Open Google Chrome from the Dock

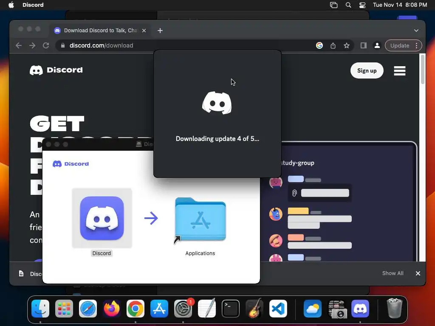[136, 309]
